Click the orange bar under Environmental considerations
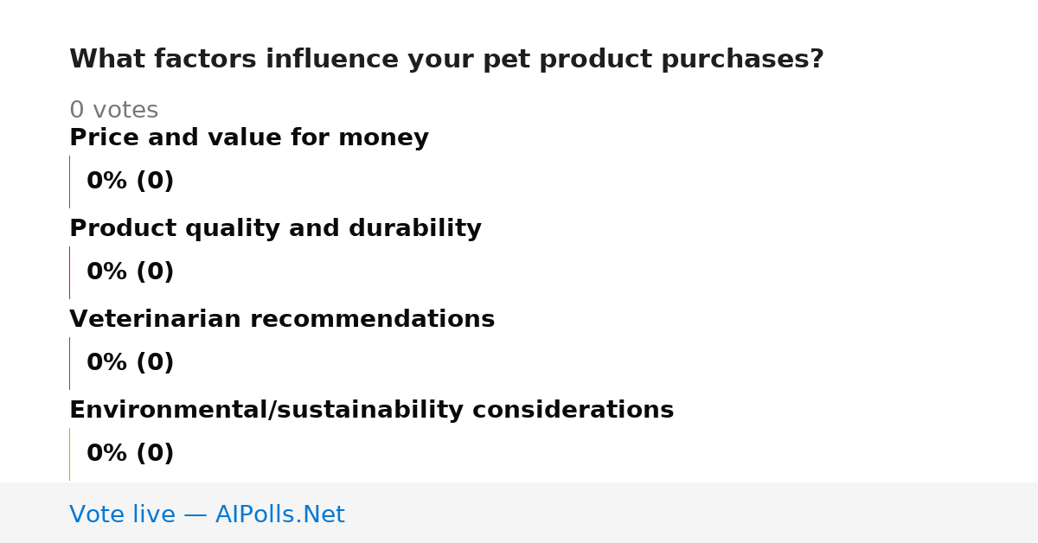Screen dimensions: 1038x543 pos(69,454)
